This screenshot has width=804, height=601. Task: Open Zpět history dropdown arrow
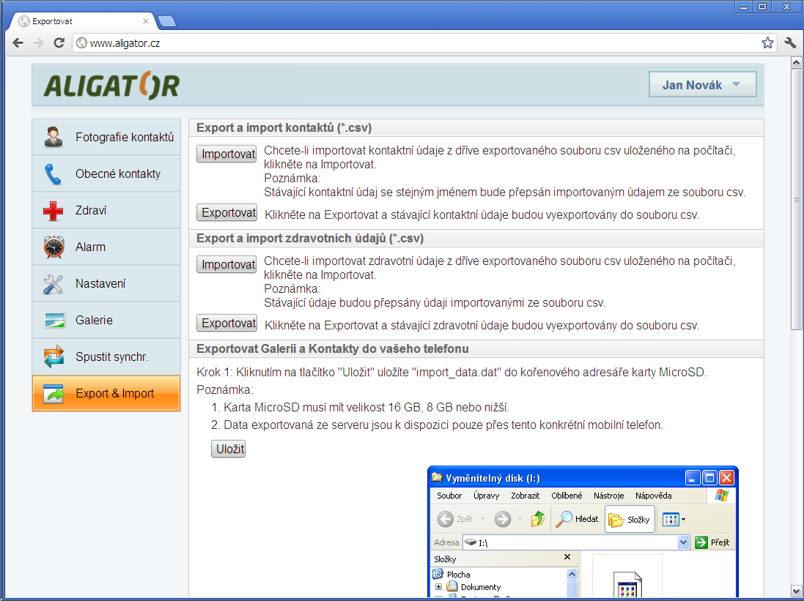click(482, 519)
